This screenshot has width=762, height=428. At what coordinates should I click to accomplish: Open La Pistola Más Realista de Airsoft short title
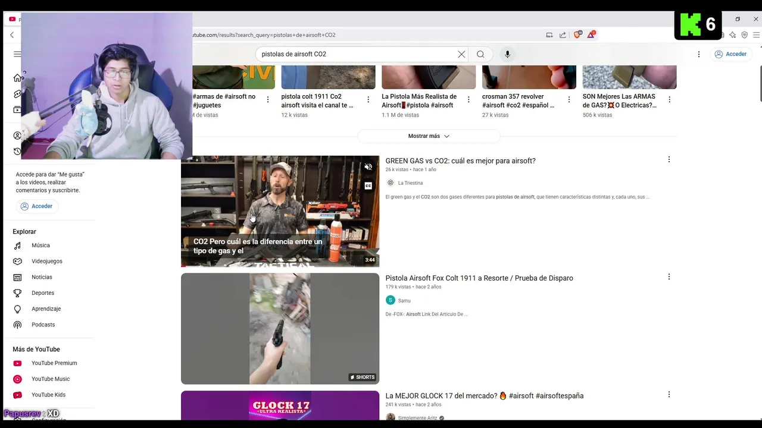click(x=420, y=100)
